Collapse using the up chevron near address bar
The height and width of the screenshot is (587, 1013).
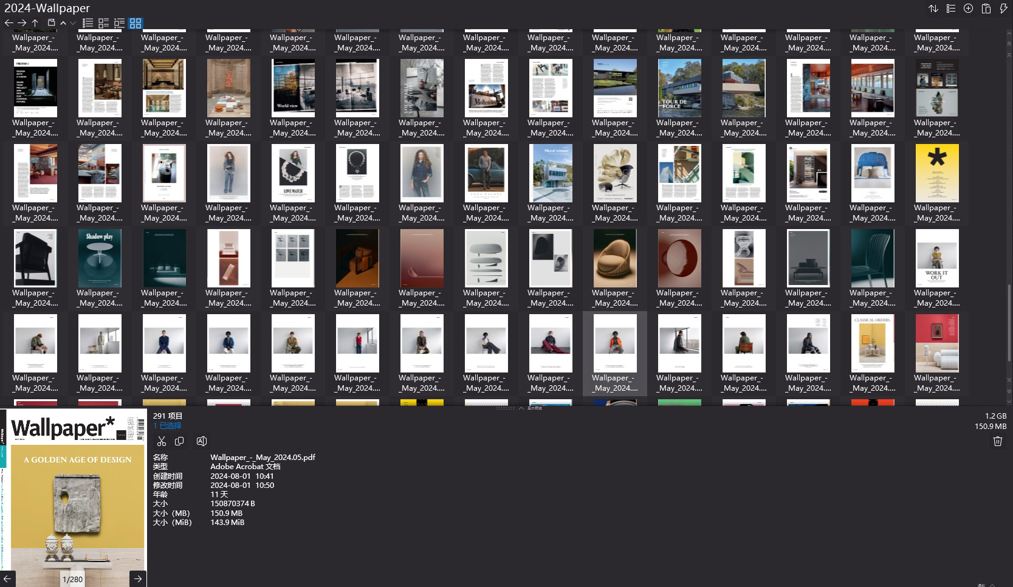tap(63, 23)
